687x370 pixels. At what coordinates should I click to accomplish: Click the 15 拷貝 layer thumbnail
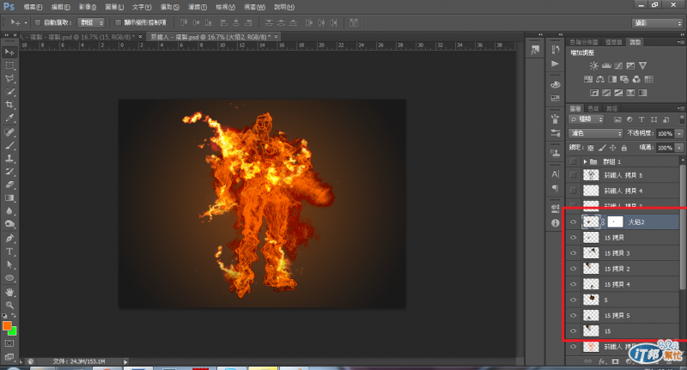click(591, 237)
